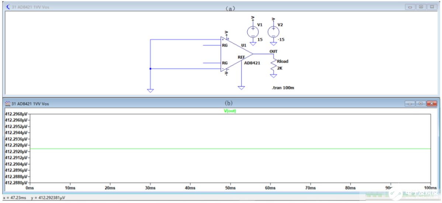Click the 412.2880µV bottom axis label
This screenshot has height=203, width=442.
pyautogui.click(x=16, y=183)
